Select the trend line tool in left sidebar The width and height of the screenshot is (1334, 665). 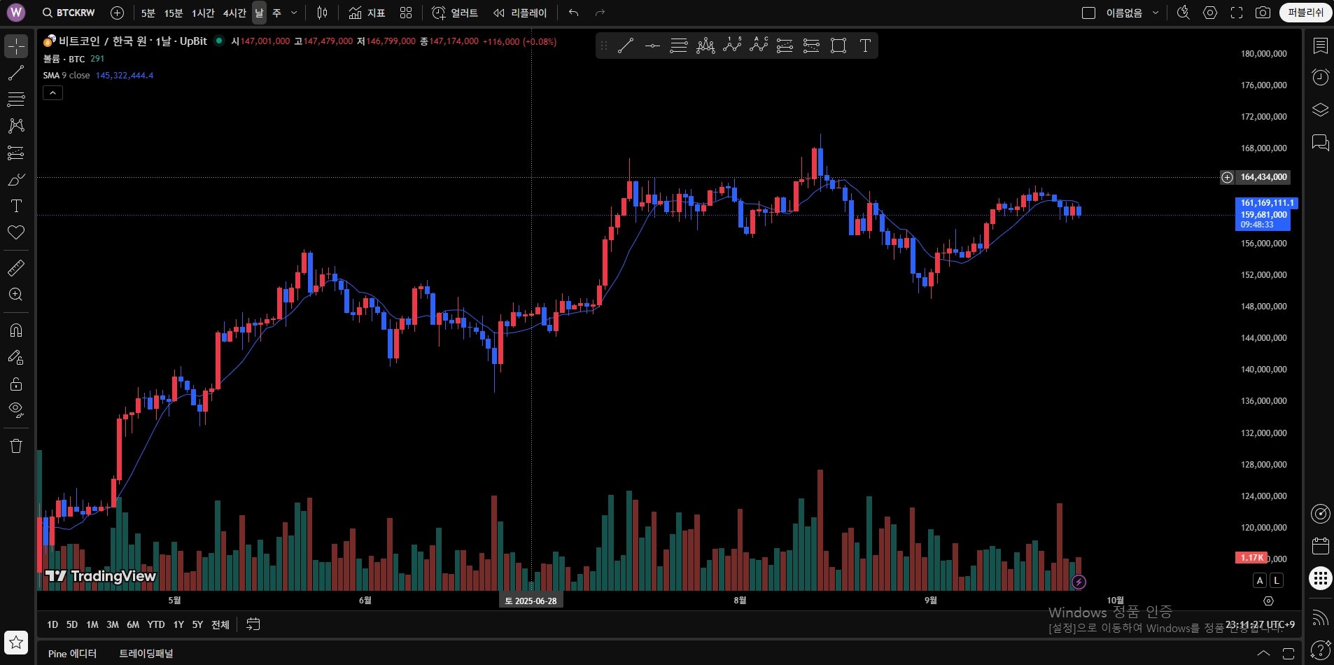pos(16,73)
